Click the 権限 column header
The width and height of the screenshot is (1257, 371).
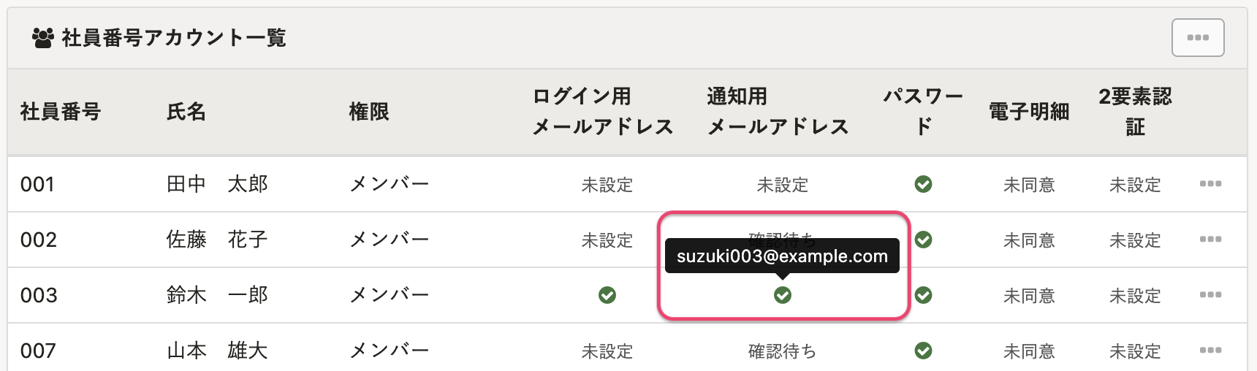(369, 112)
